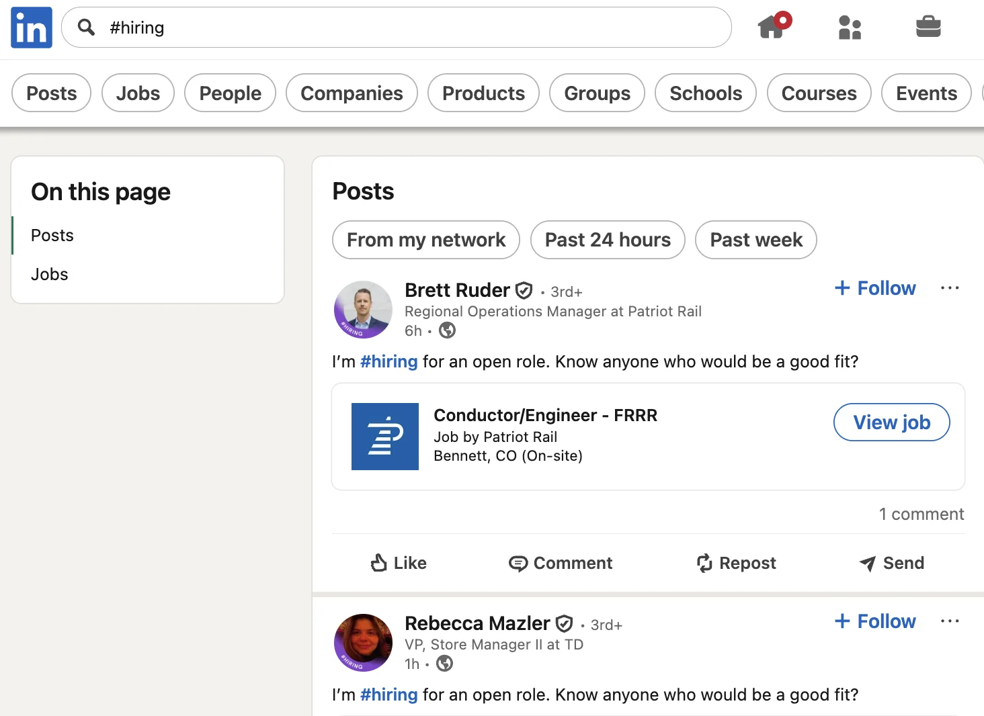Viewport: 984px width, 716px height.
Task: Repost Brett Ruder's post
Action: [736, 563]
